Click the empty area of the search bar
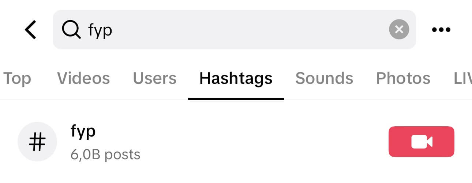This screenshot has width=472, height=183. click(x=249, y=30)
